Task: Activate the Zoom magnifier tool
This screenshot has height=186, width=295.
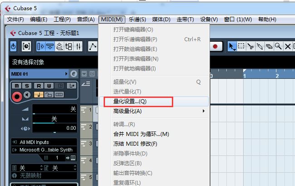Action: 279,46
